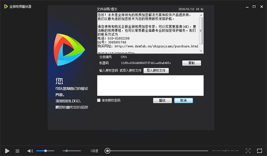Maximize the player window
This screenshot has width=267, height=156.
point(254,7)
